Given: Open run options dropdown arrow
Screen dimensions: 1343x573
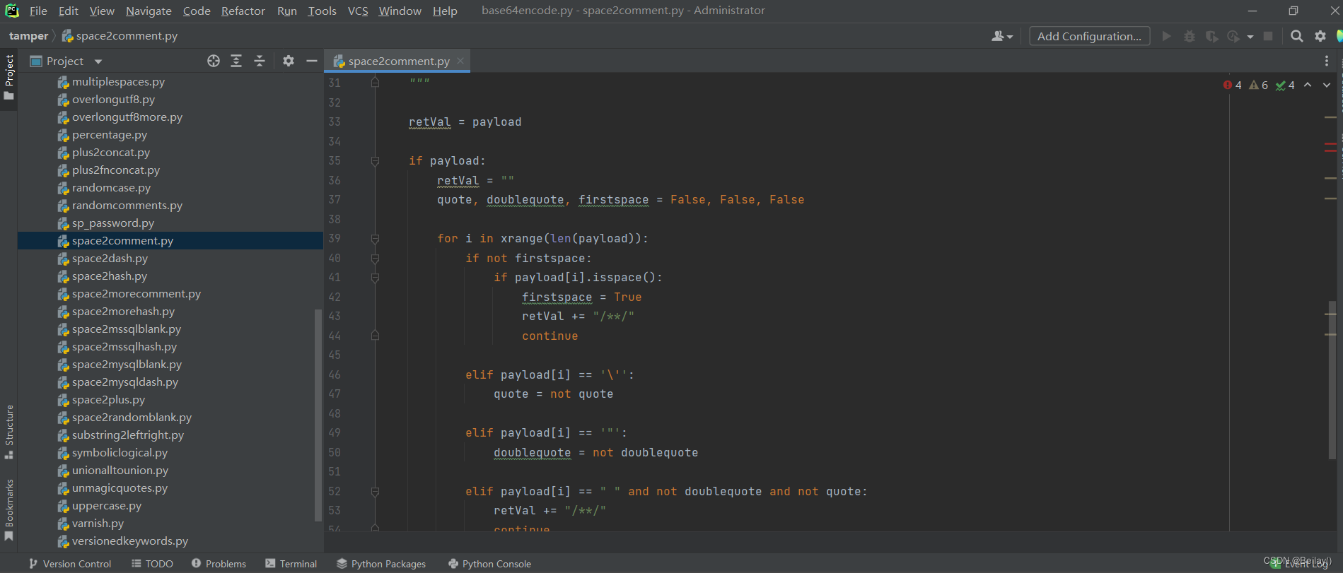Looking at the screenshot, I should [x=1250, y=37].
